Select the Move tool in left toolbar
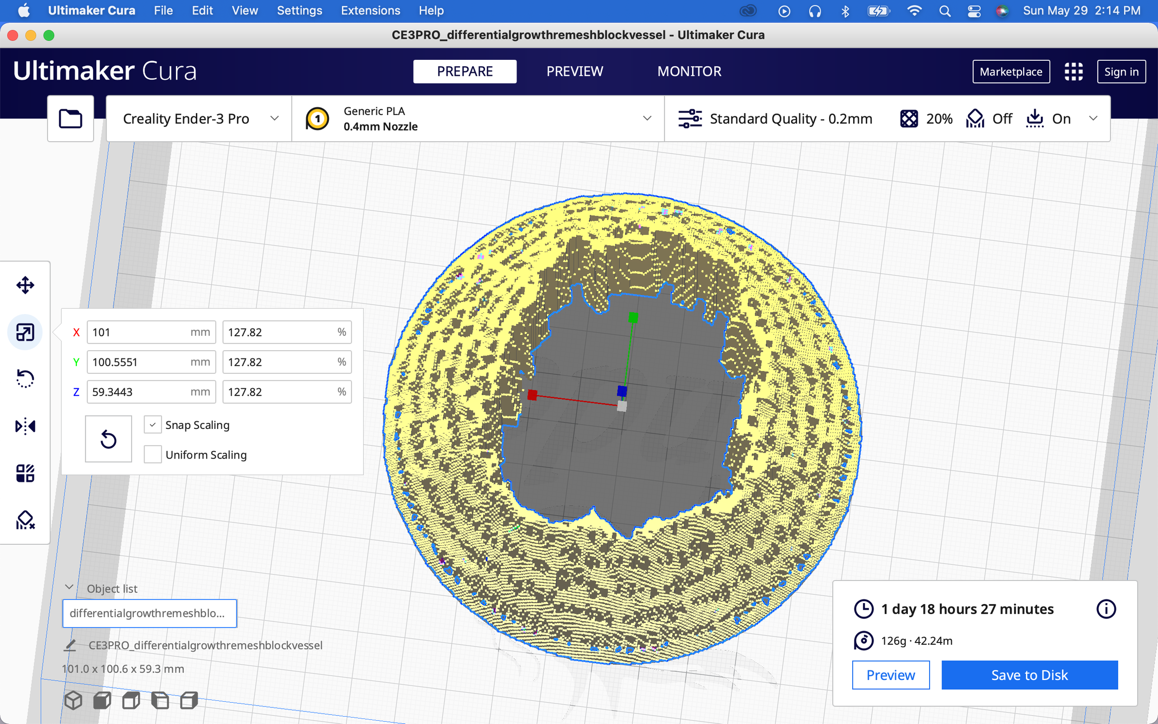Image resolution: width=1158 pixels, height=724 pixels. pos(25,285)
